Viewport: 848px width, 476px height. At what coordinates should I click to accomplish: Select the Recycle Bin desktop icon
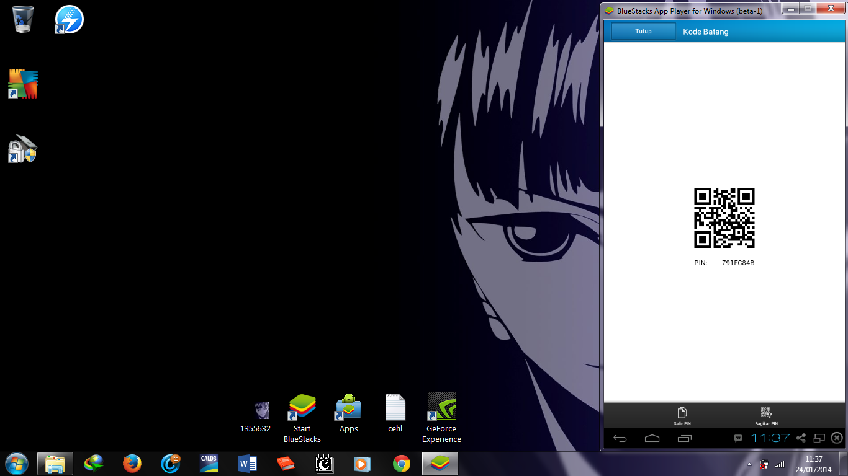coord(23,19)
